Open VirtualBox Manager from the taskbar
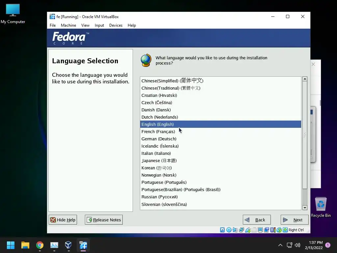 click(68, 245)
